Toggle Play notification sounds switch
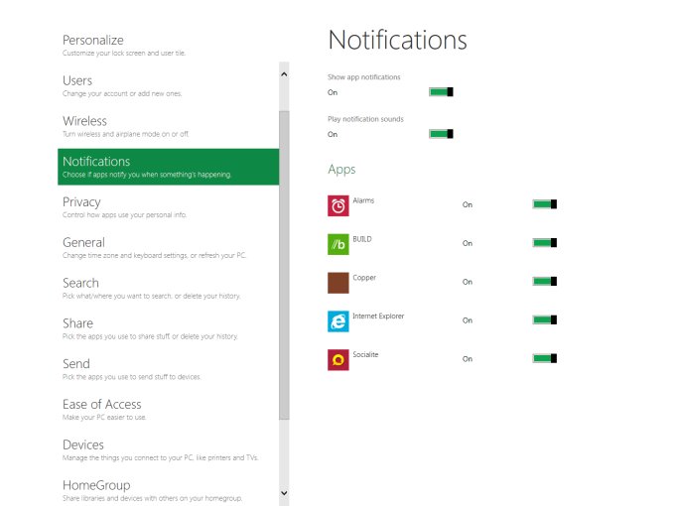 [x=441, y=134]
